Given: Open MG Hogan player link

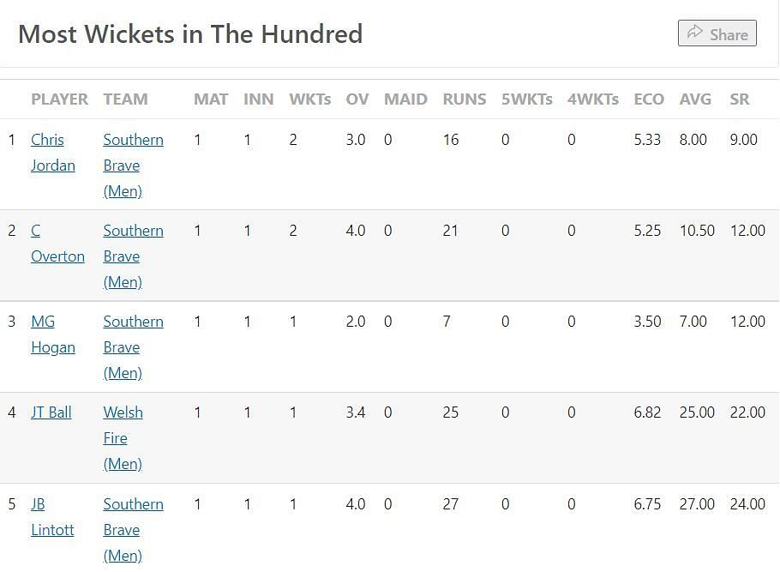Looking at the screenshot, I should (x=52, y=334).
